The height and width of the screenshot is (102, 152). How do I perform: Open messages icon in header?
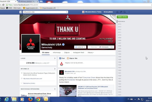coord(121,12)
